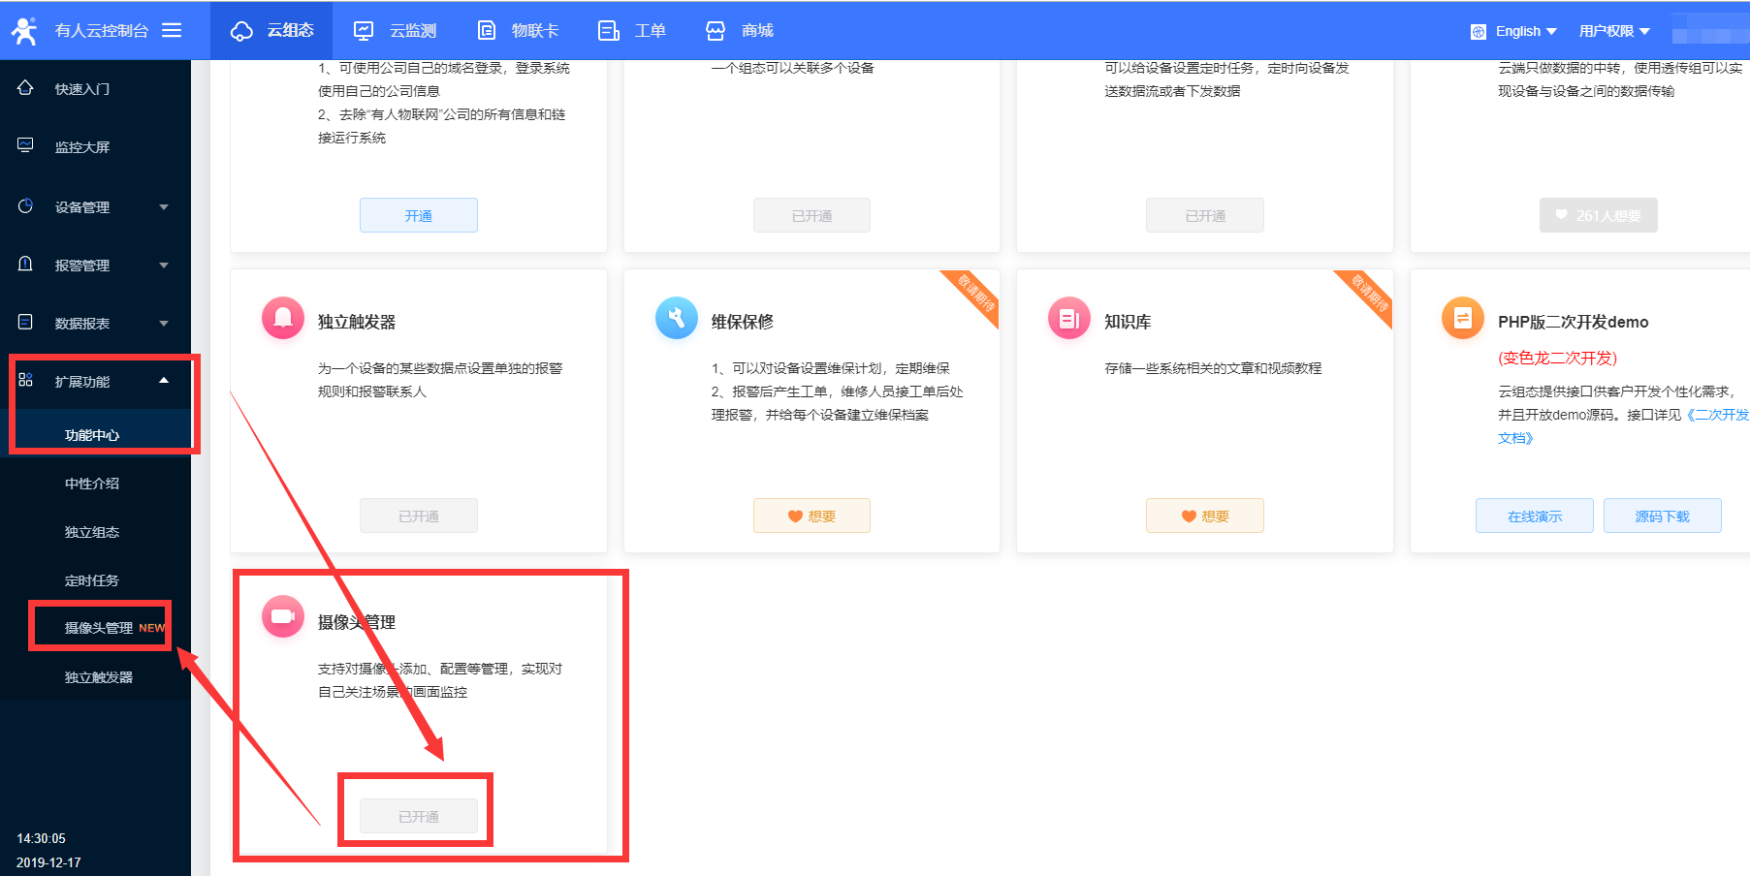Click the 快速入门 home icon in sidebar

[x=26, y=88]
